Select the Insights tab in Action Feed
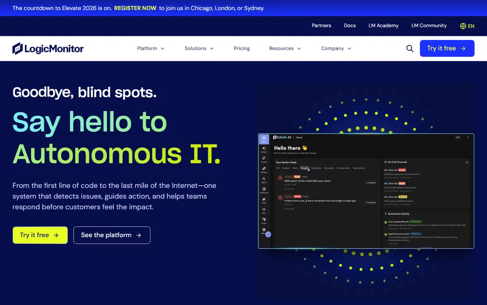This screenshot has width=487, height=305. pos(305,168)
